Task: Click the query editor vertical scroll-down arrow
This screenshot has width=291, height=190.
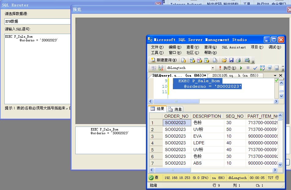Action: click(281, 96)
